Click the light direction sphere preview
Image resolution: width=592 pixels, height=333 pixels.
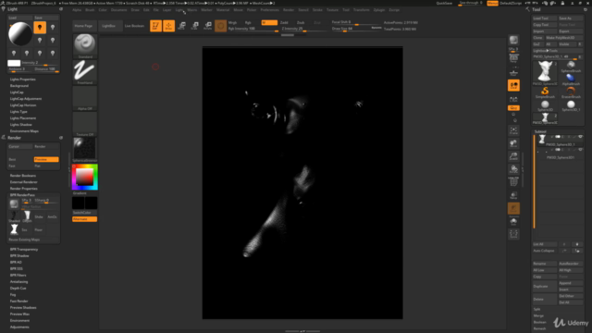click(20, 33)
